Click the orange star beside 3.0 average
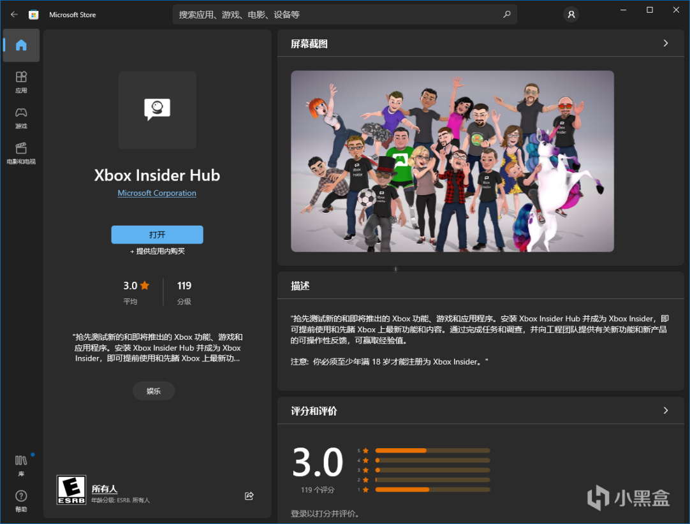 point(145,286)
